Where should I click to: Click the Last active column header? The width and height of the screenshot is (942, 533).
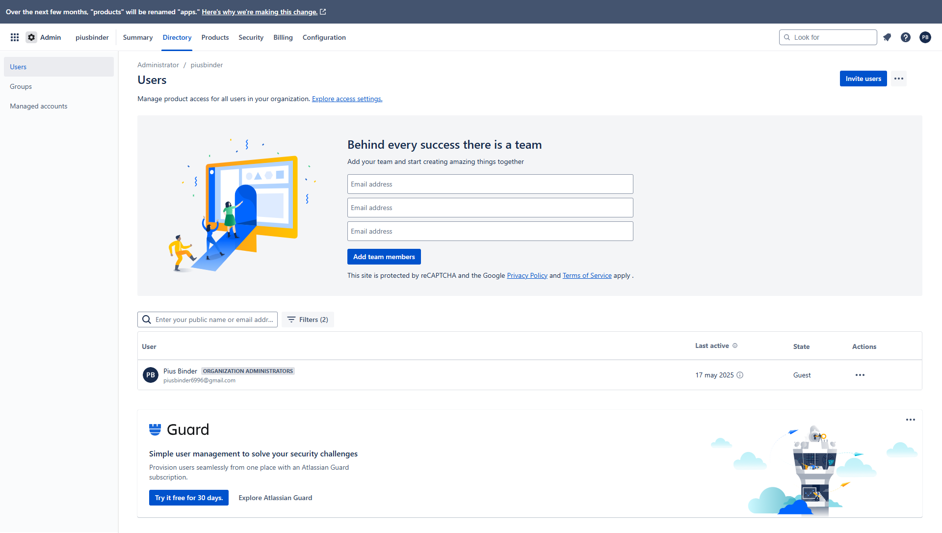tap(712, 346)
